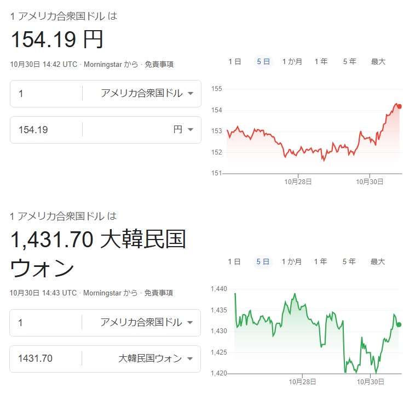This screenshot has width=415, height=393.
Task: Expand the 大韓民国ウォン currency dropdown
Action: tap(156, 359)
